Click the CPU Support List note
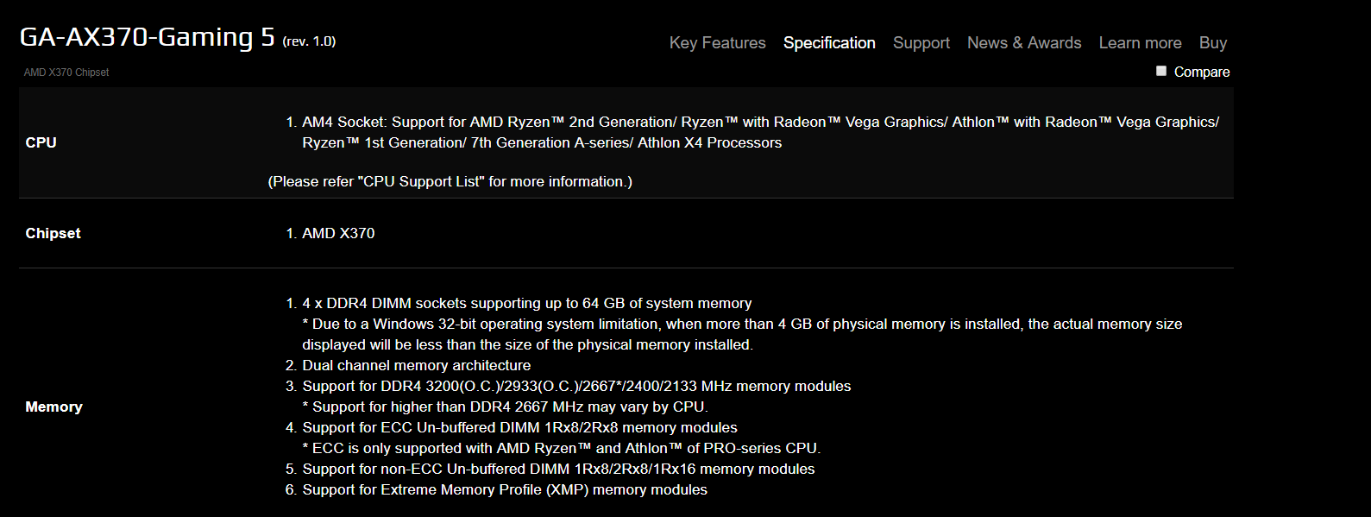 pos(450,181)
